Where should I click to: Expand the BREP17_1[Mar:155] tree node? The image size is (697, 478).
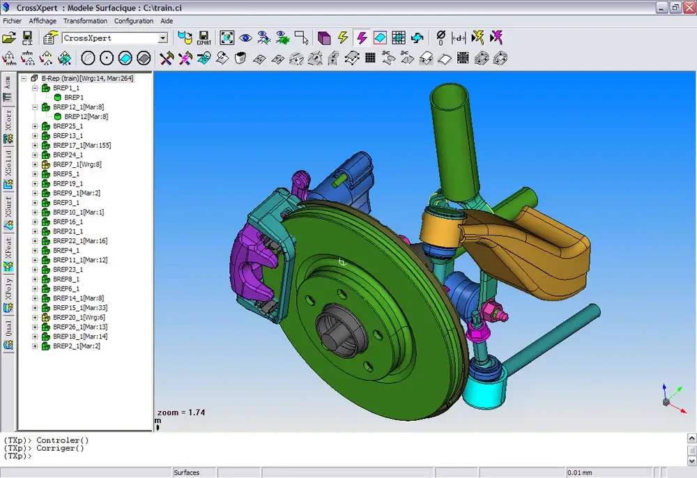(35, 145)
